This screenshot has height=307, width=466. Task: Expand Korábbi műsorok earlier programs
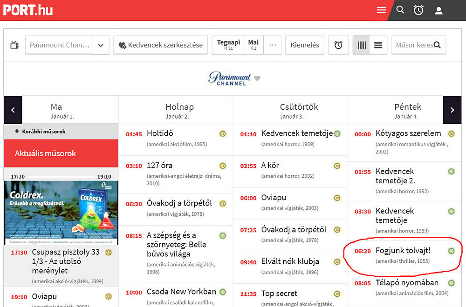coord(40,132)
